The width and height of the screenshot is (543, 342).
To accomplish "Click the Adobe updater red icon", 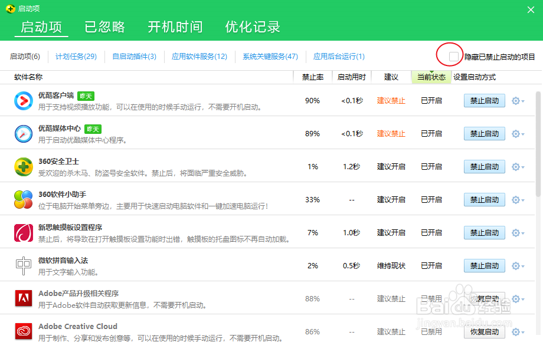I will pyautogui.click(x=24, y=299).
